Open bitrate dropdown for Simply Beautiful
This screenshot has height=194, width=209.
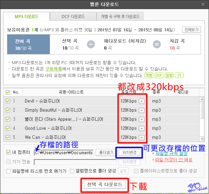point(142,110)
